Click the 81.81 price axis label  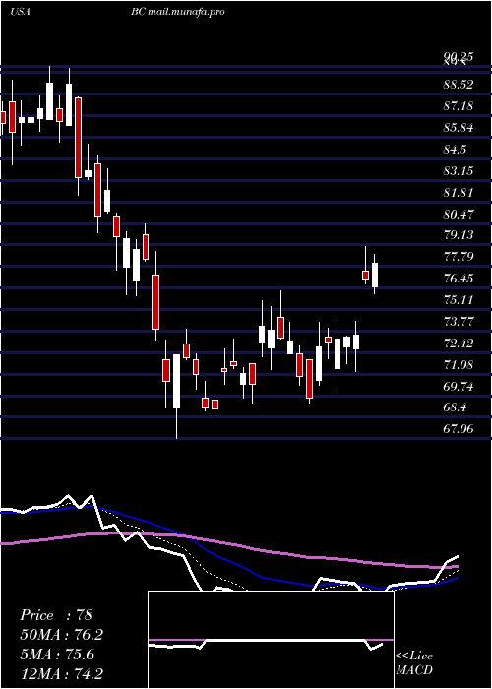(459, 192)
